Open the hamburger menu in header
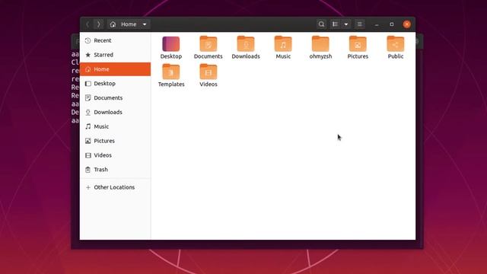The width and height of the screenshot is (487, 274). tap(359, 24)
